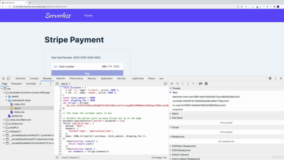
Task: Reload the browser page
Action: tap(10, 7)
